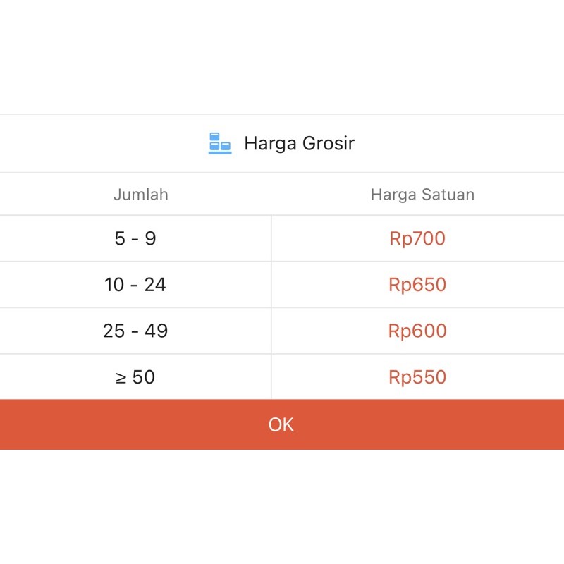Tap the blank area above the dialog
Screen dimensions: 564x564
[x=282, y=57]
